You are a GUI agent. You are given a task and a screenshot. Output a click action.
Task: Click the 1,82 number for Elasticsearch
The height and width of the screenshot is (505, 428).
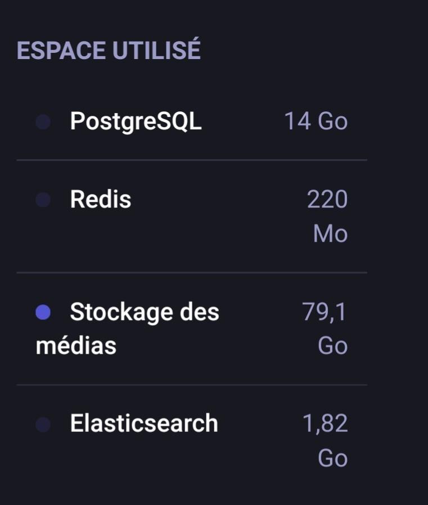point(325,423)
